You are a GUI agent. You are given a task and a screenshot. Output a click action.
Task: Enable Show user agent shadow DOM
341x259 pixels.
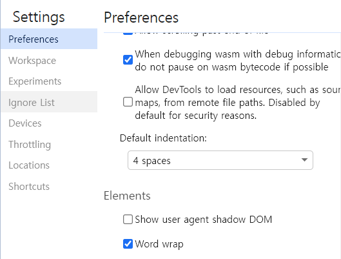coord(128,219)
